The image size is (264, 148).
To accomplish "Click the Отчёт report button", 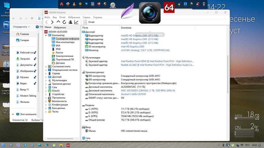I will tap(89, 22).
